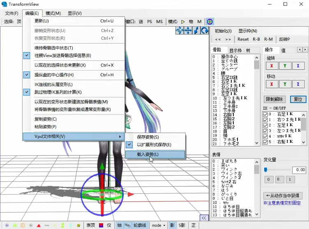Open the 显示(V) menu
309x229 pixels.
(75, 14)
